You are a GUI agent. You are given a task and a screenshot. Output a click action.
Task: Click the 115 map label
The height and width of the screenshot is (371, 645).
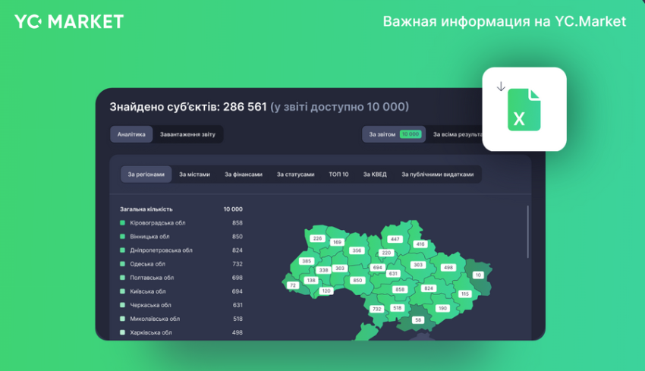point(465,294)
